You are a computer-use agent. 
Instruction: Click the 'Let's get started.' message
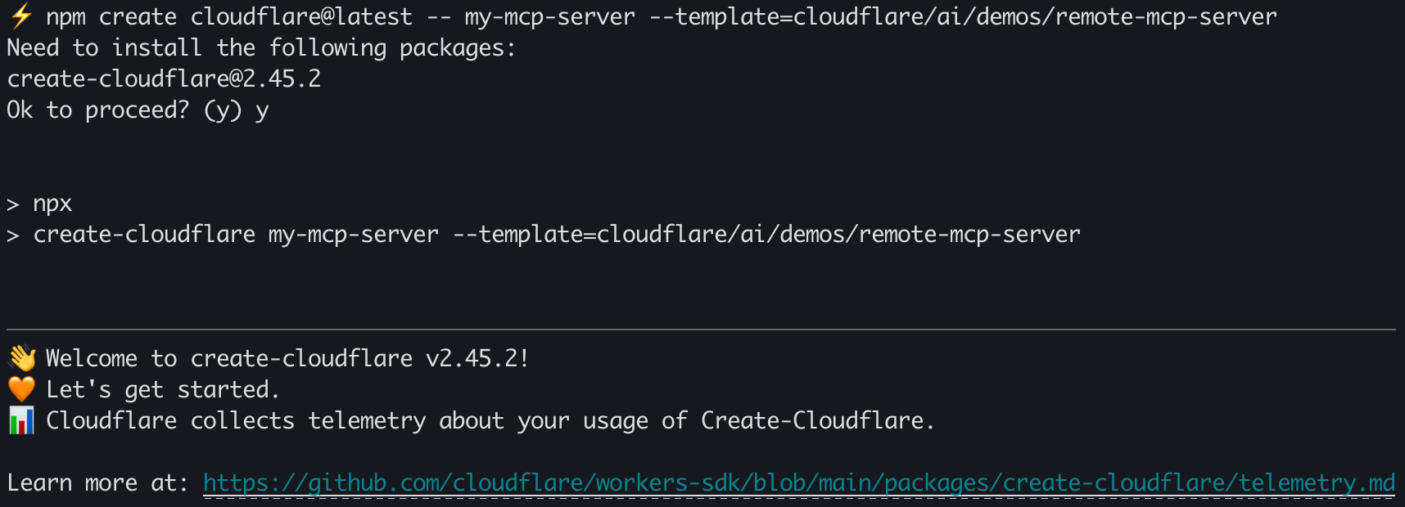162,389
